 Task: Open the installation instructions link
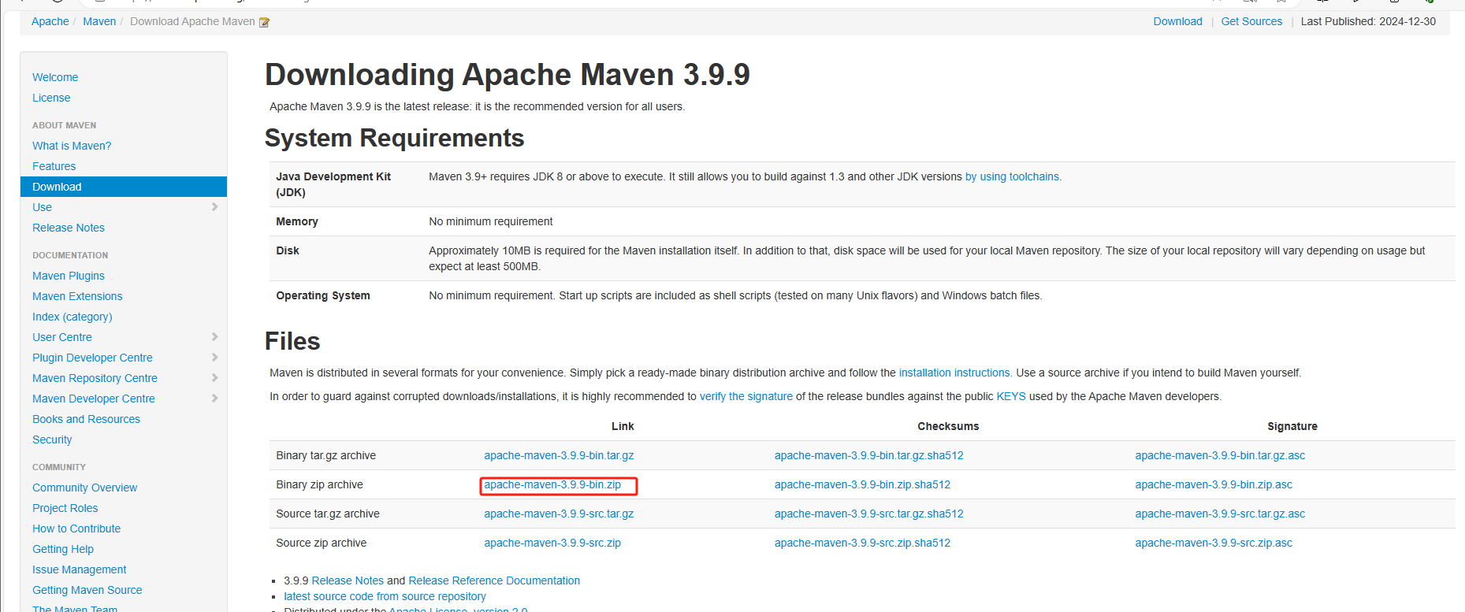click(x=954, y=373)
